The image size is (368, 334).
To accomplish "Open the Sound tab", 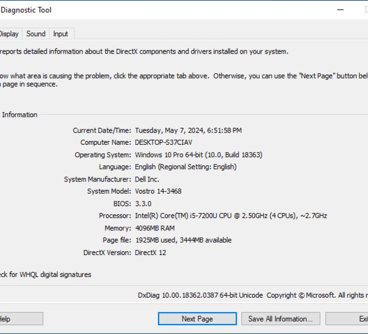I will 36,34.
